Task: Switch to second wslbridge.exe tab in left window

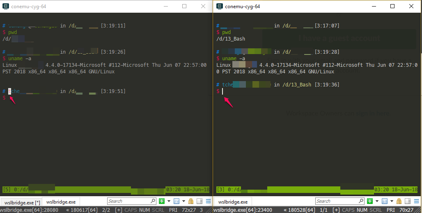Action: [x=61, y=202]
